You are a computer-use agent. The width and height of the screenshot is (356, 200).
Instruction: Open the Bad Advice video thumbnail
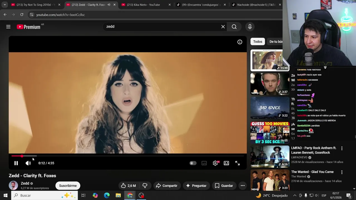click(270, 108)
